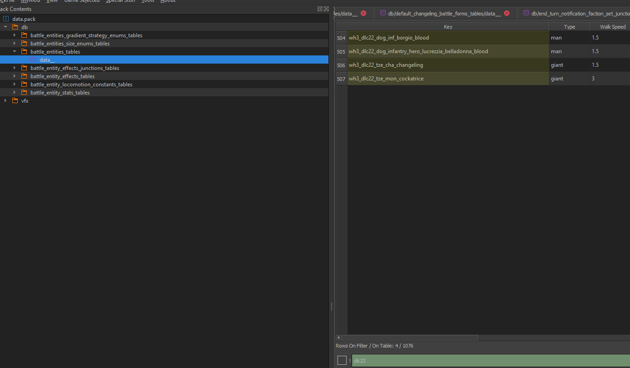Select row number 507 header
This screenshot has width=630, height=368.
341,79
